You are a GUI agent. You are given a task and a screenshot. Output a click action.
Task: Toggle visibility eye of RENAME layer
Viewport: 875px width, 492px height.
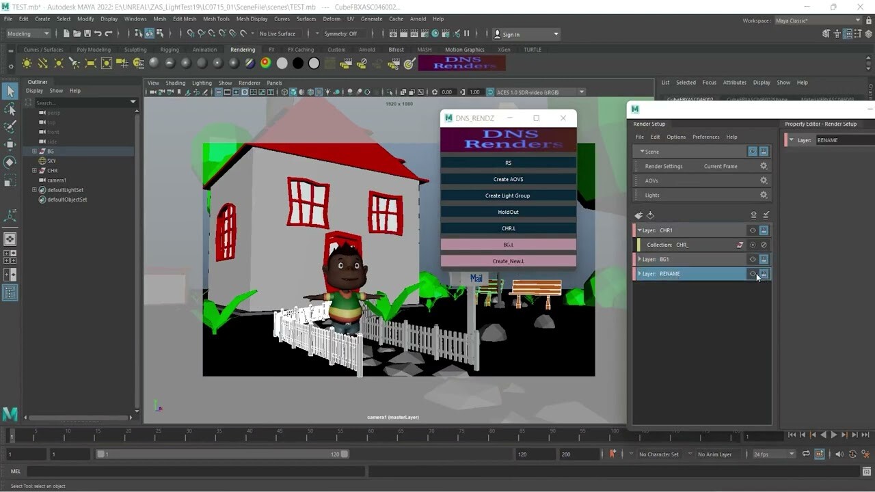[x=753, y=273]
